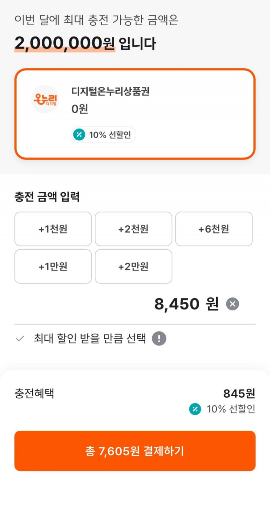
Task: Open the info icon beside max discount option
Action: click(x=159, y=339)
